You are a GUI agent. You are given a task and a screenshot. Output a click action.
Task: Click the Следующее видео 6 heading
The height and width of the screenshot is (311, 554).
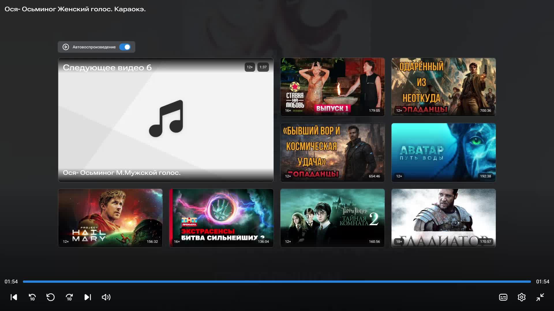pos(107,67)
